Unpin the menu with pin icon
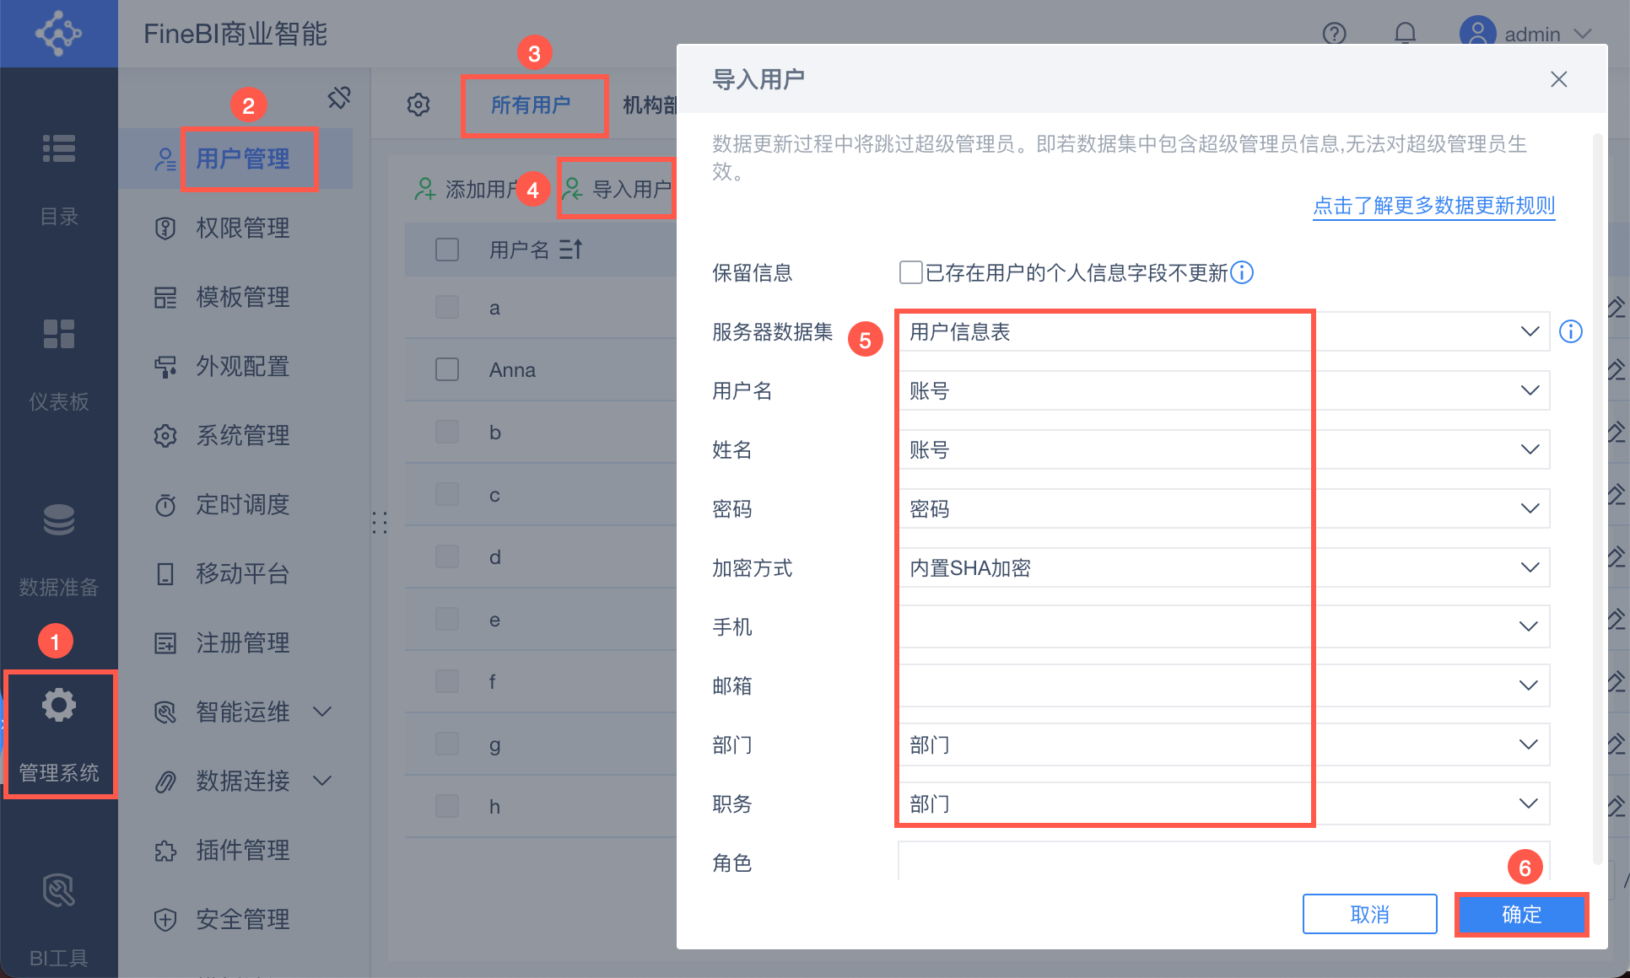 [x=339, y=98]
